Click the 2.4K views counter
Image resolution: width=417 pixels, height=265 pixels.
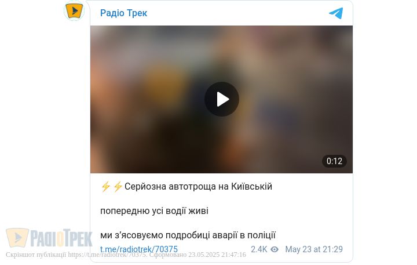(259, 249)
